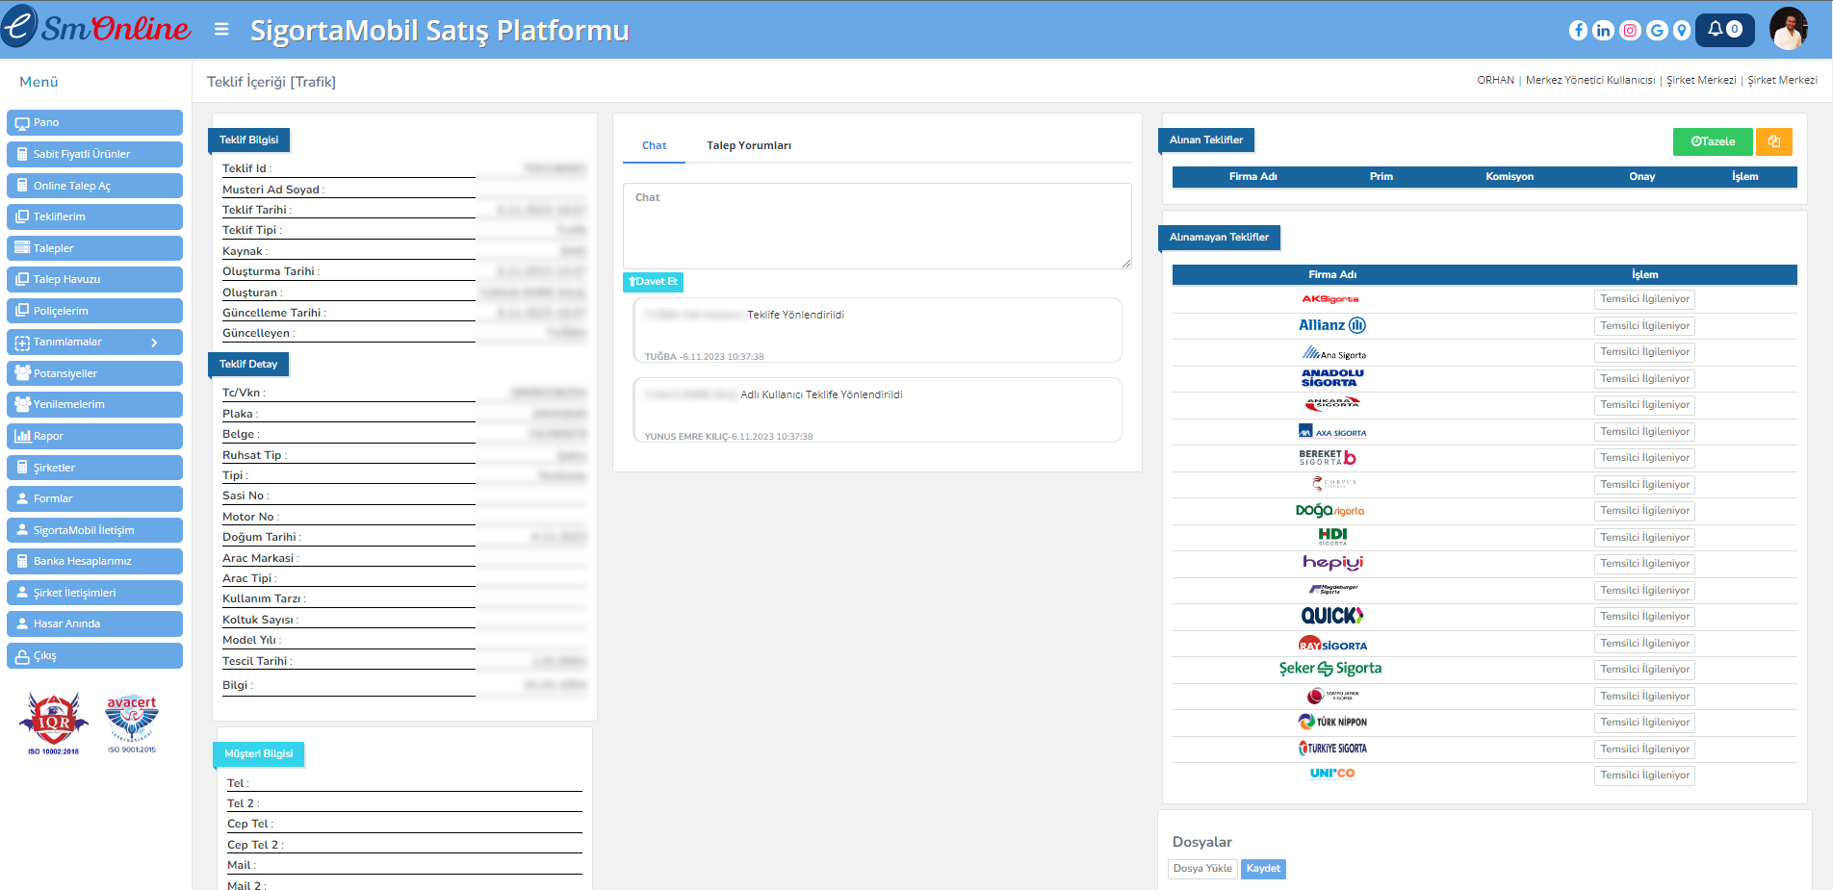This screenshot has height=890, width=1833.
Task: Click Temsilci İlgileniyor for hepiyi
Action: [x=1644, y=564]
